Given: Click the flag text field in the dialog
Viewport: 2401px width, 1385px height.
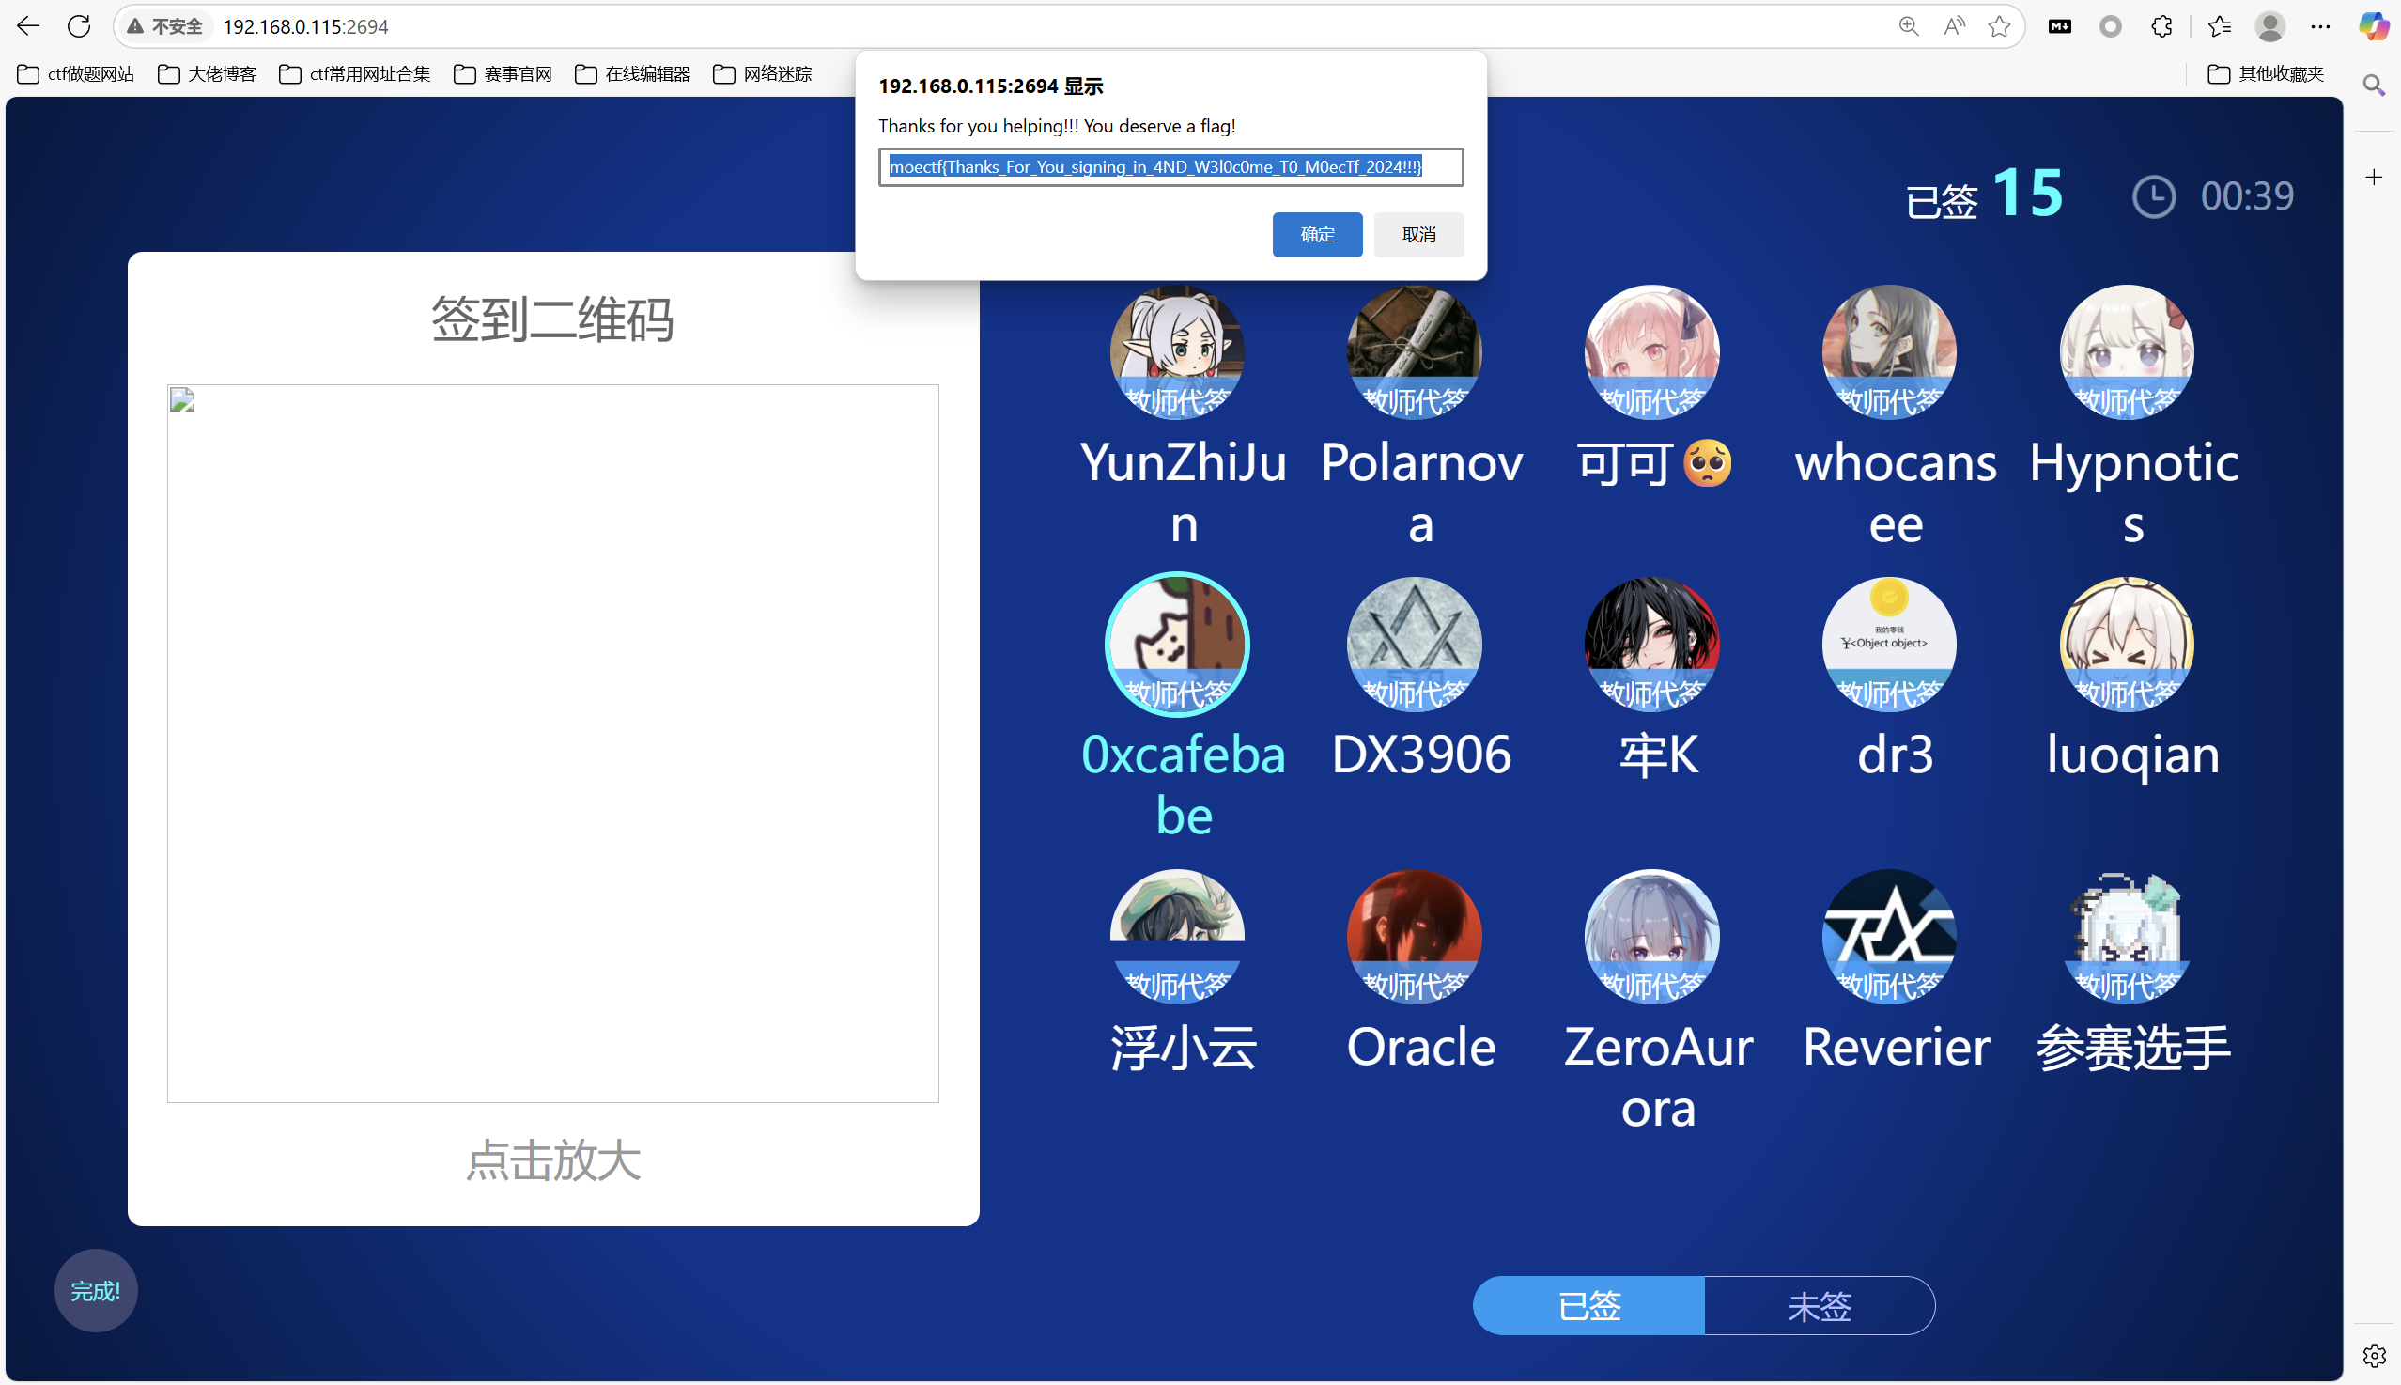Looking at the screenshot, I should click(x=1170, y=167).
